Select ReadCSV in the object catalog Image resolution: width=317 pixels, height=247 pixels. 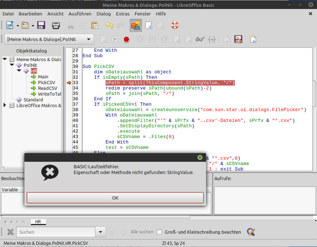coord(47,88)
